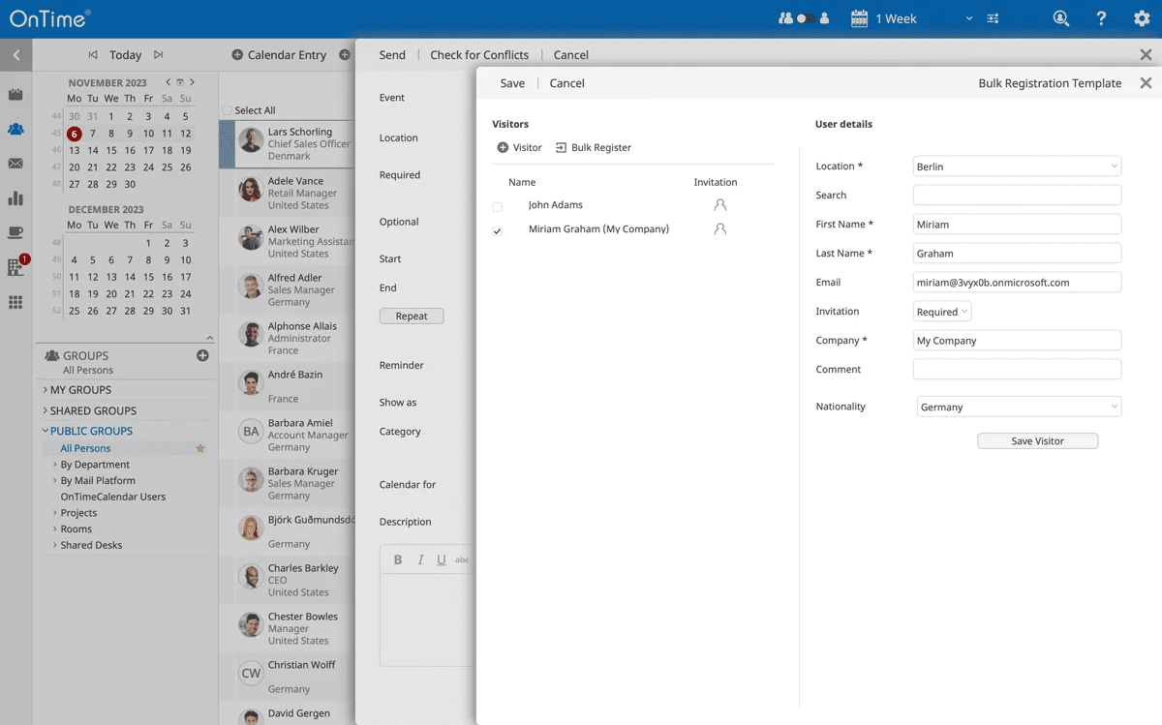Open the statistics bar chart sidebar icon

click(15, 198)
